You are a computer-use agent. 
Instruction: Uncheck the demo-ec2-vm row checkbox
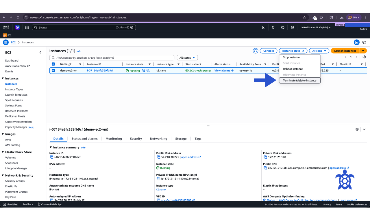click(x=53, y=70)
